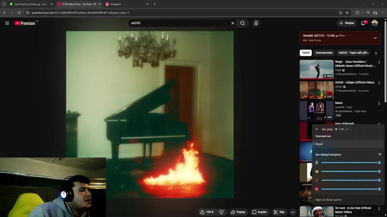387x217 pixels.
Task: Close the Italy Forma YouTube tab
Action: tap(99, 4)
